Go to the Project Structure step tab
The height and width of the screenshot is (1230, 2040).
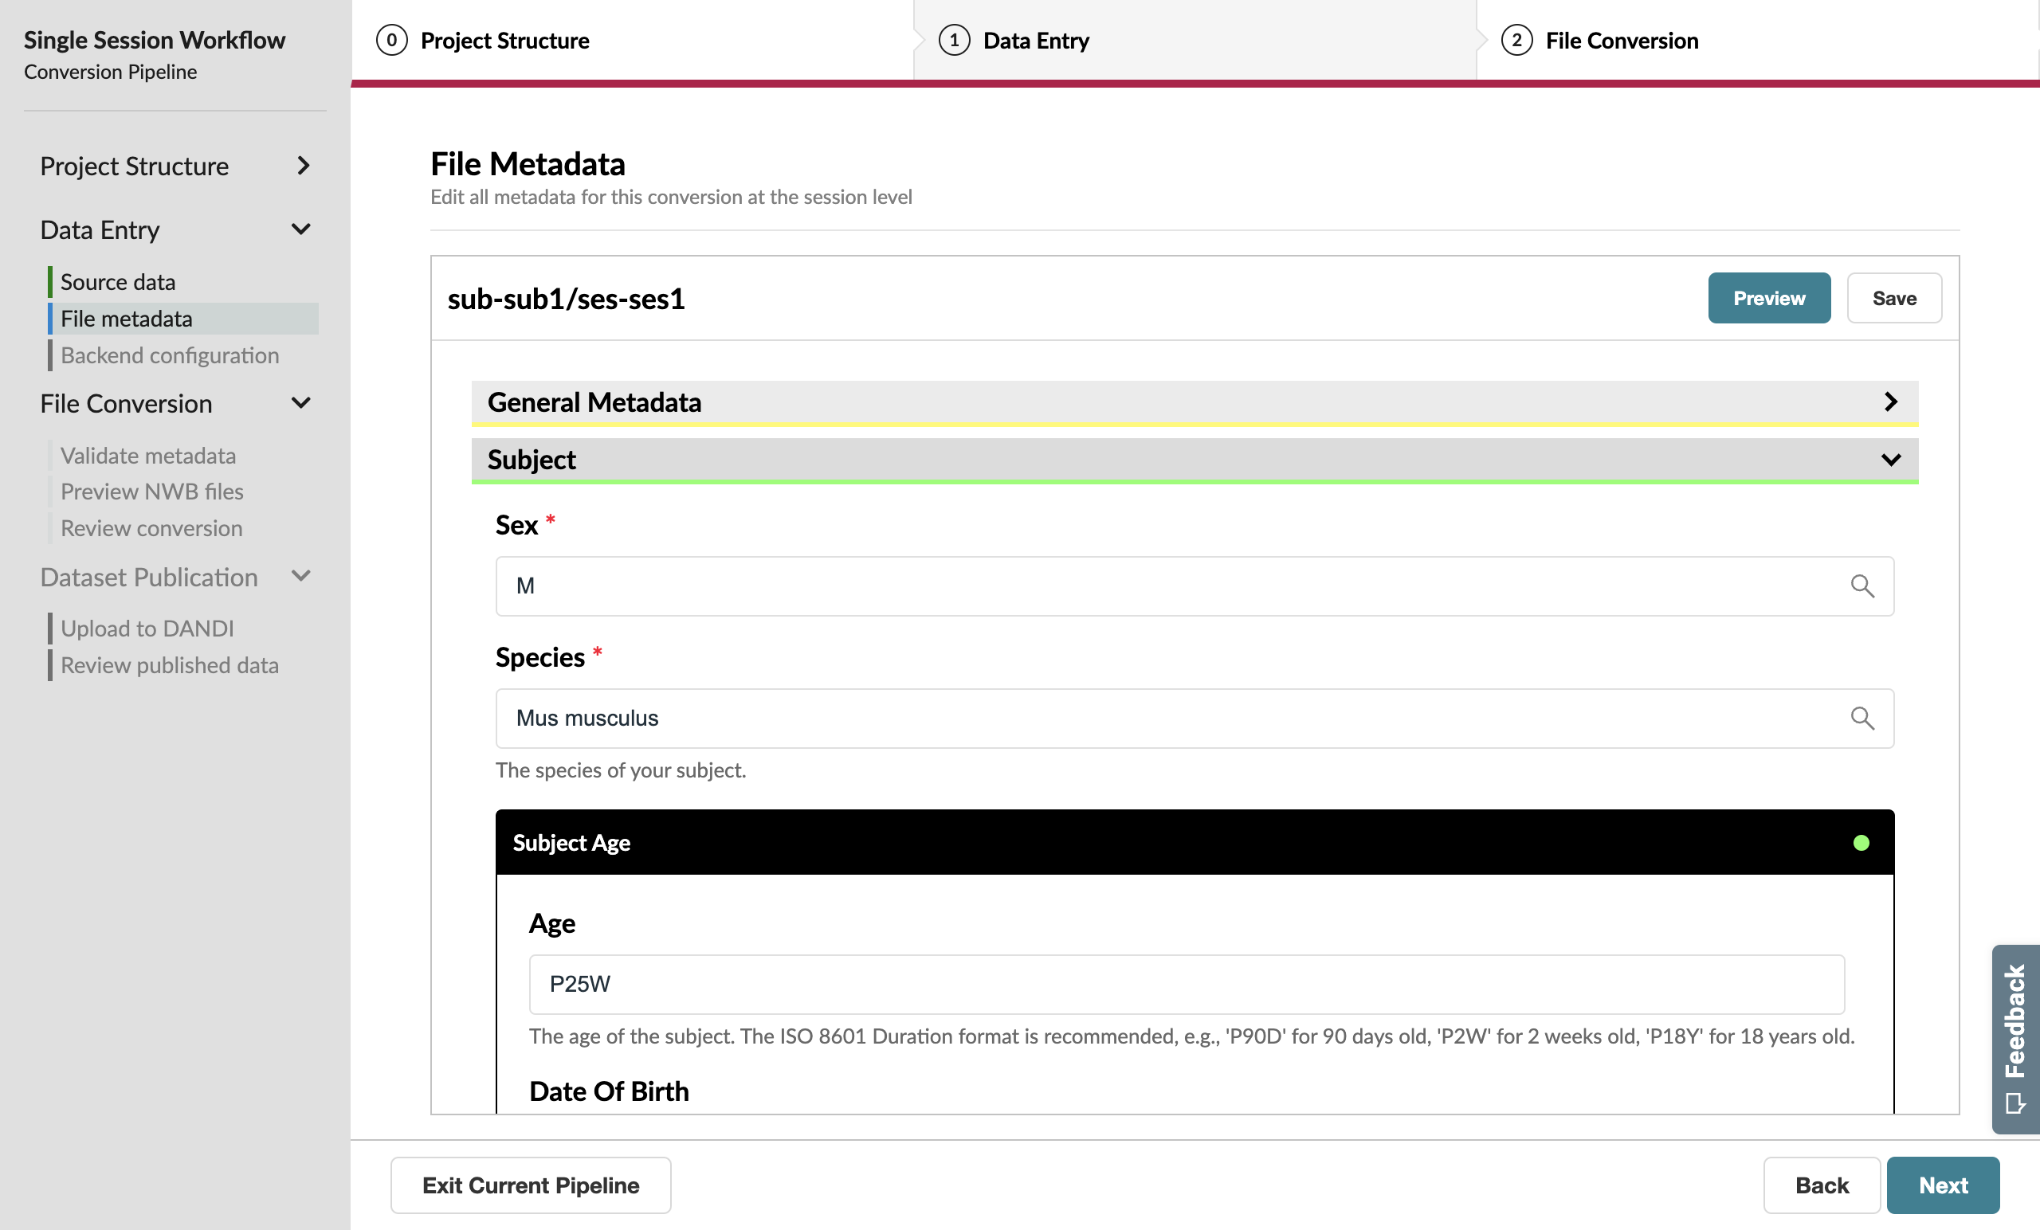pyautogui.click(x=633, y=40)
